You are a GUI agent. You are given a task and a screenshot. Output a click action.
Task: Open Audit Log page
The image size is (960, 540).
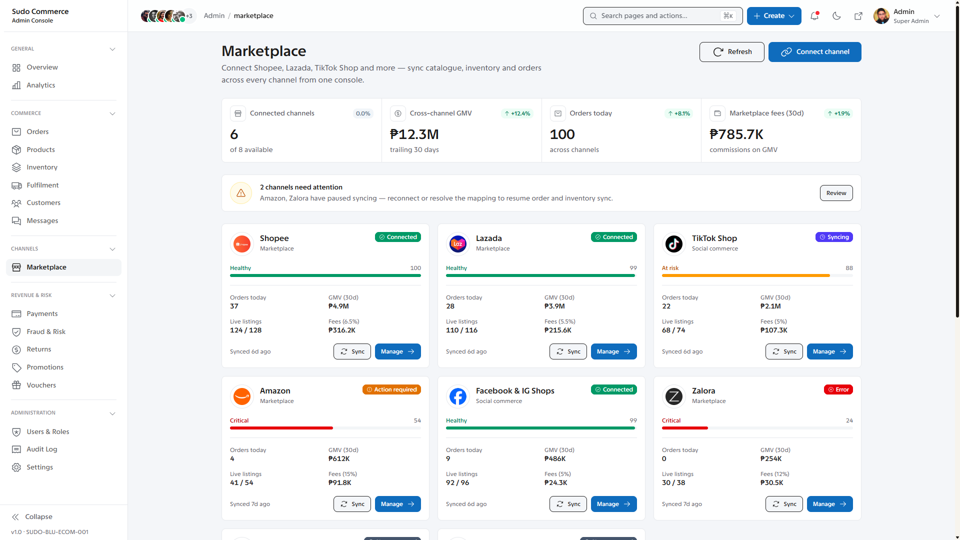[63, 449]
